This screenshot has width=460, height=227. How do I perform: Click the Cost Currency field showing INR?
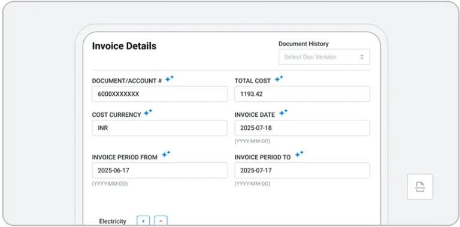tap(159, 128)
